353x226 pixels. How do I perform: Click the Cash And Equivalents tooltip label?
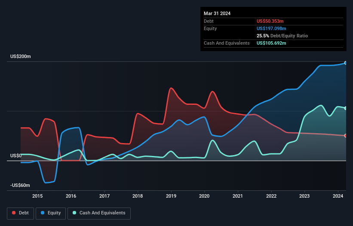coord(227,43)
